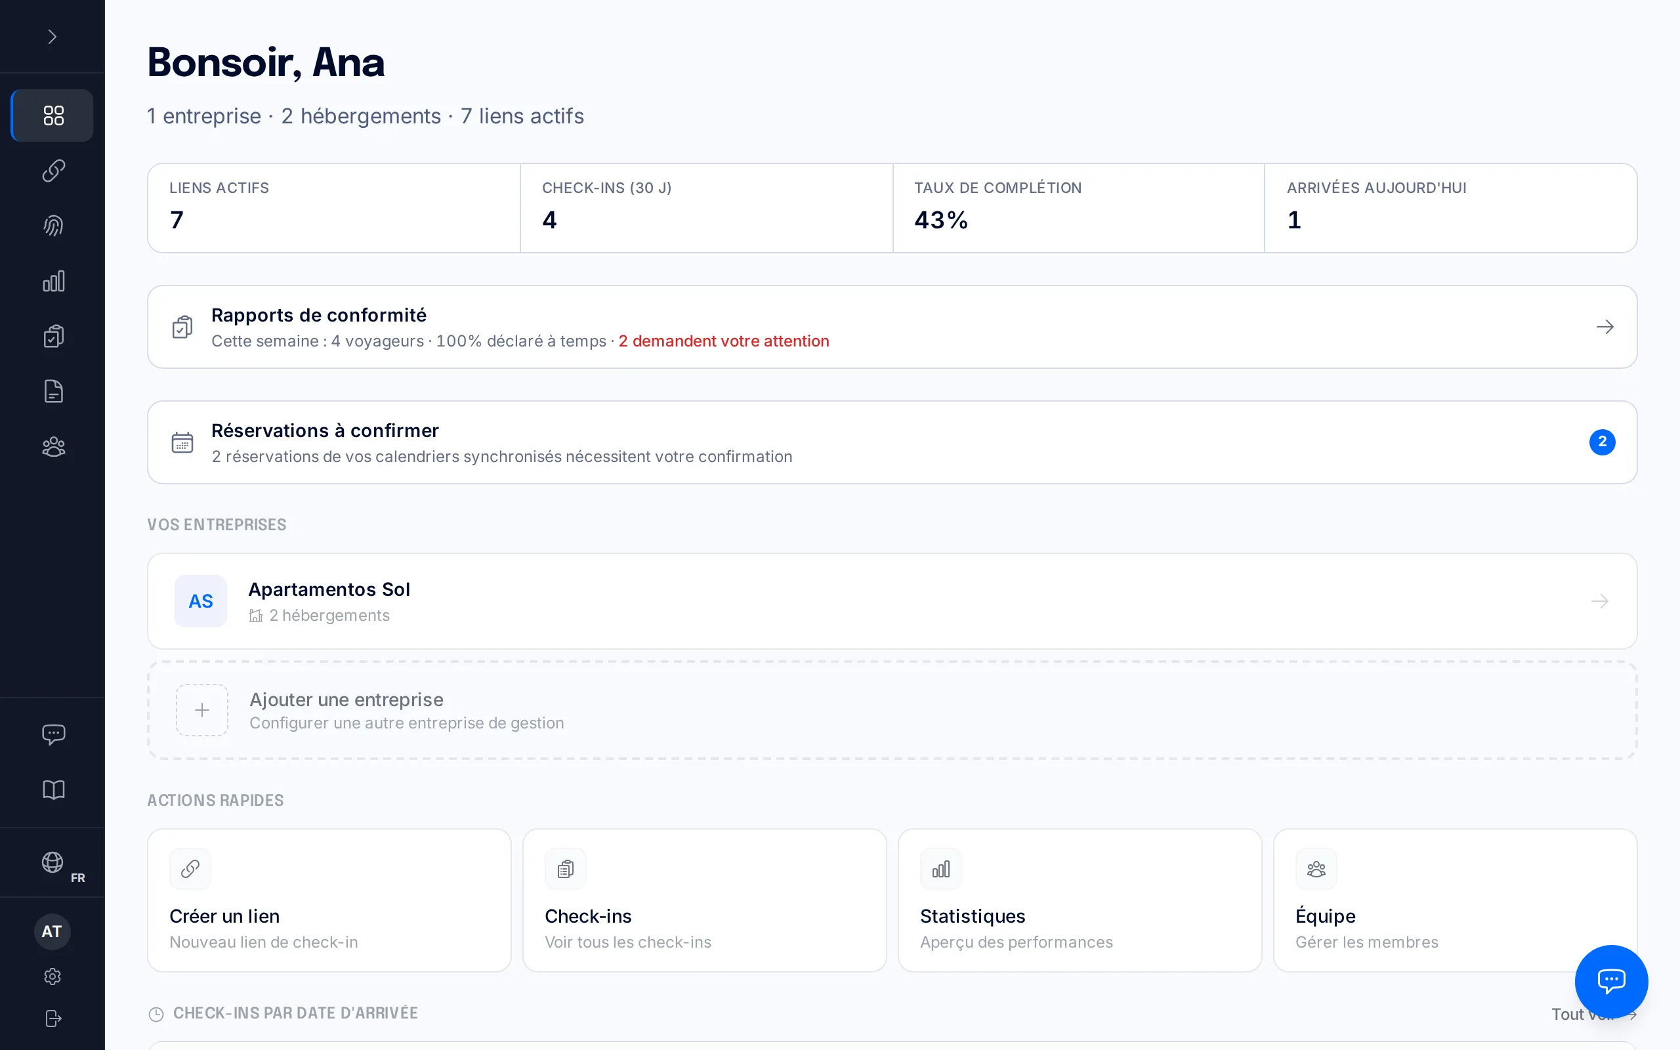Image resolution: width=1680 pixels, height=1050 pixels.
Task: Open the book documentation icon in sidebar
Action: [52, 789]
